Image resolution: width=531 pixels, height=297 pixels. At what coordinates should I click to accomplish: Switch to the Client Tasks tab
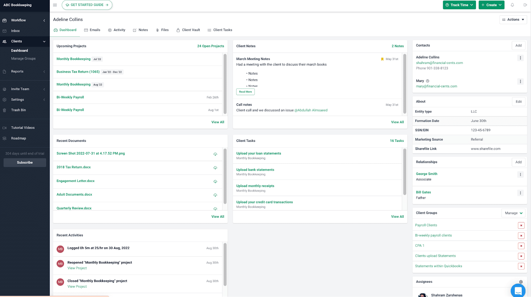(x=220, y=30)
